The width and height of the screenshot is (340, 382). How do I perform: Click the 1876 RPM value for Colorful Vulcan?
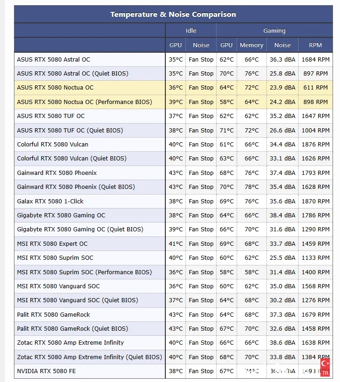click(315, 145)
